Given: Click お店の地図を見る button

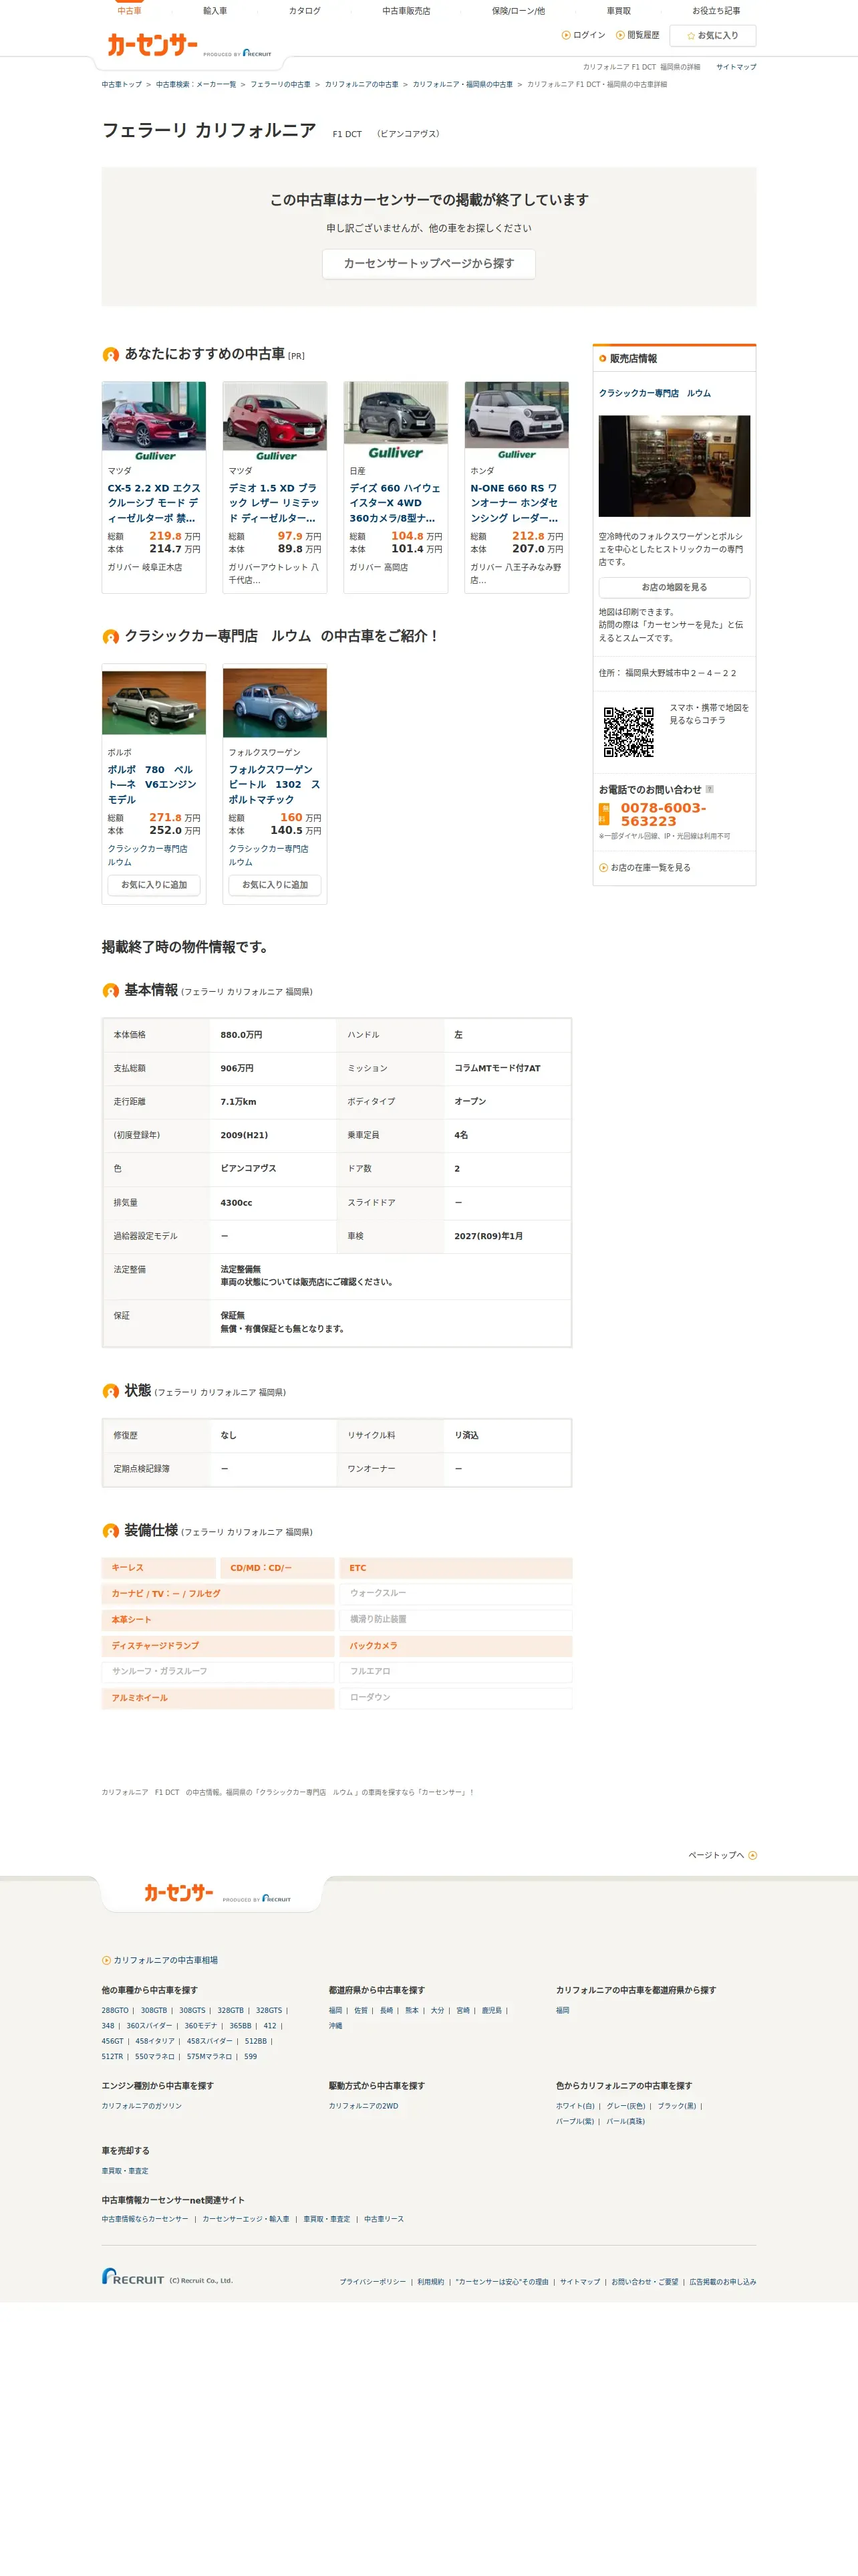Looking at the screenshot, I should click(x=674, y=588).
